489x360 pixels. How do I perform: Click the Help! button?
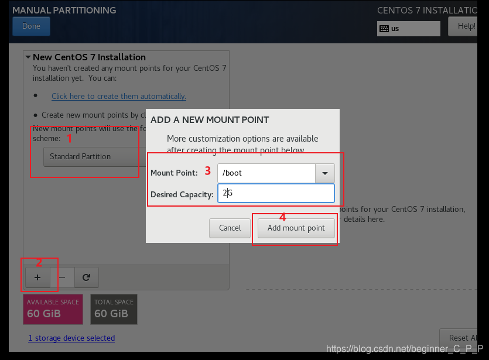(463, 26)
